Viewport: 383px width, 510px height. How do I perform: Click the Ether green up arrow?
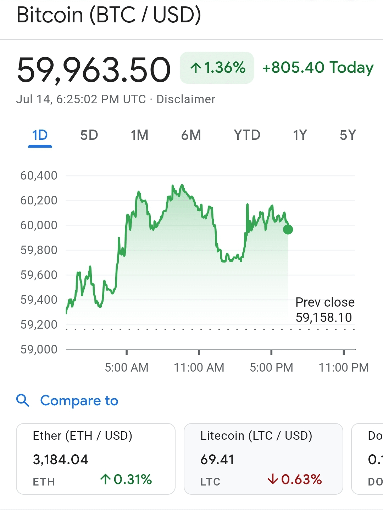click(105, 479)
